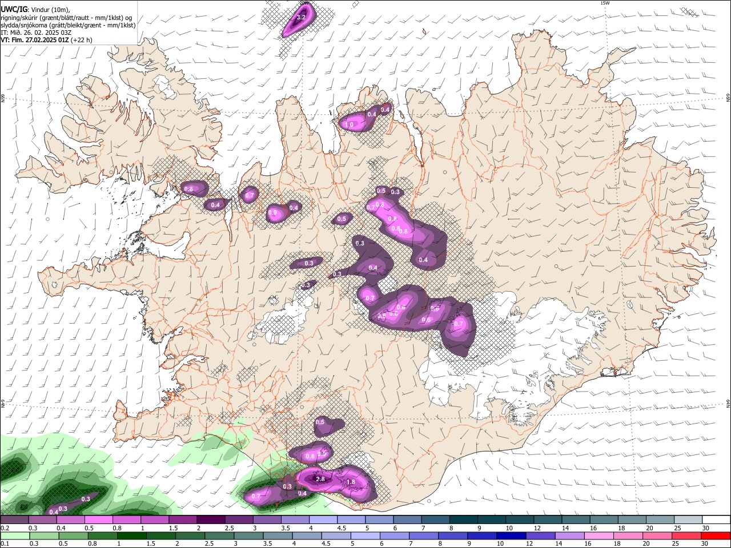Select the 'VT: Fim. 27.02.2025 01Z (+22 h)' line

46,40
